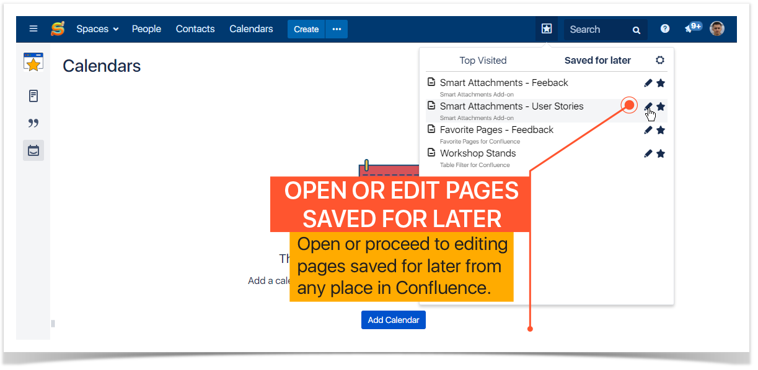
Task: Open the Blog quote icon in the sidebar
Action: click(x=33, y=123)
